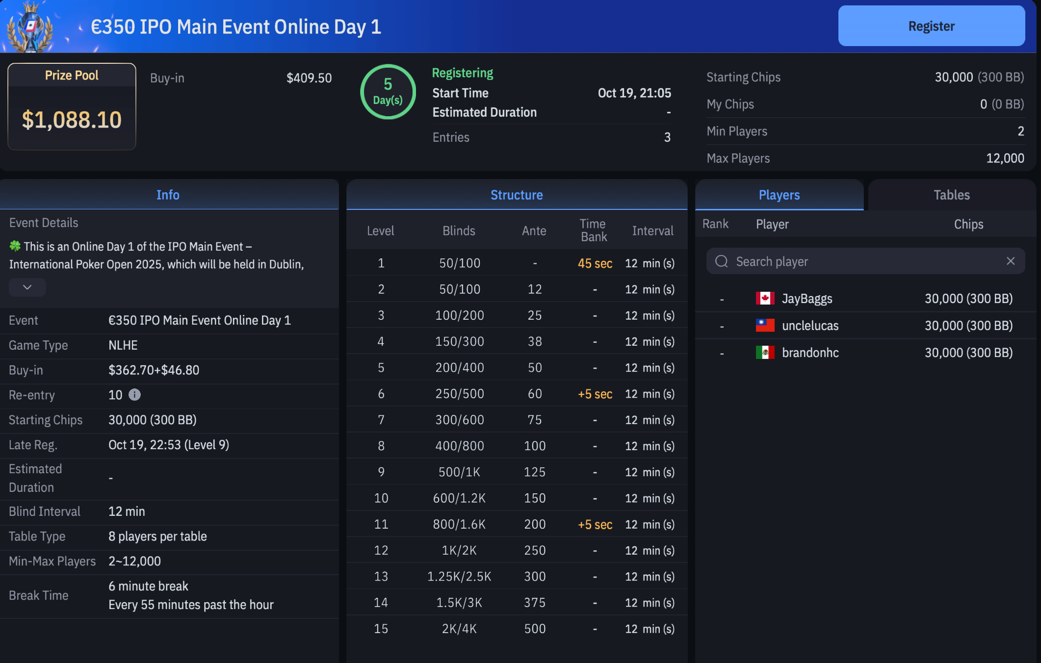1041x663 pixels.
Task: Switch to the Structure tab
Action: coord(517,195)
